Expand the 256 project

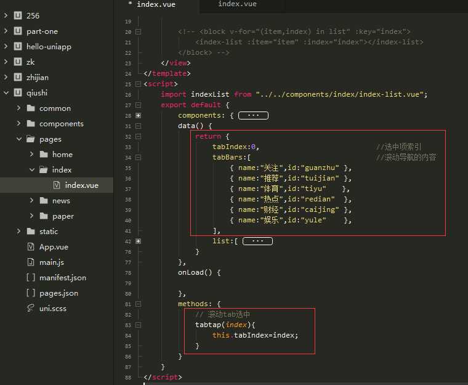pyautogui.click(x=6, y=15)
